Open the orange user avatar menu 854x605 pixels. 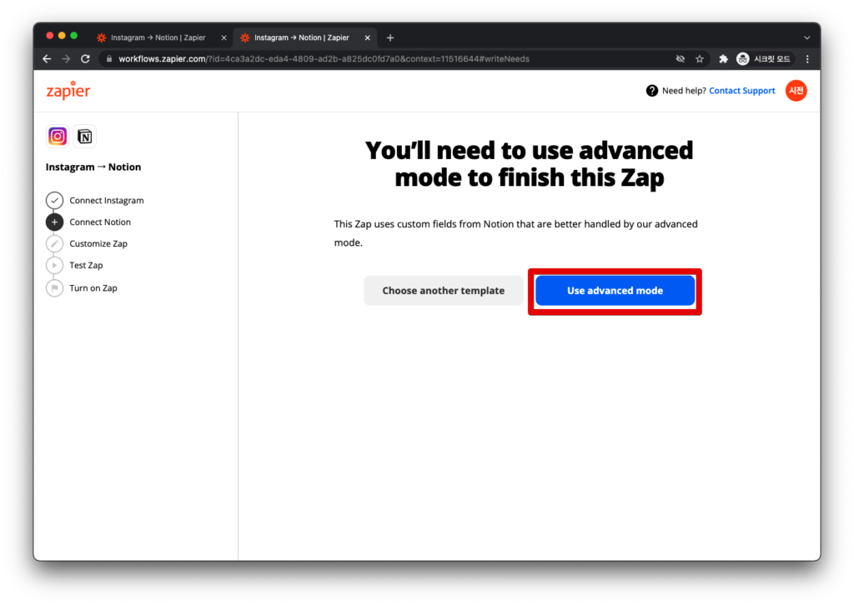click(x=796, y=91)
